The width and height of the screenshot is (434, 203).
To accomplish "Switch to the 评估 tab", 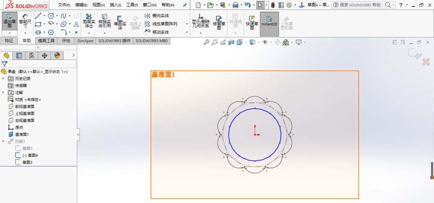I will coord(66,41).
